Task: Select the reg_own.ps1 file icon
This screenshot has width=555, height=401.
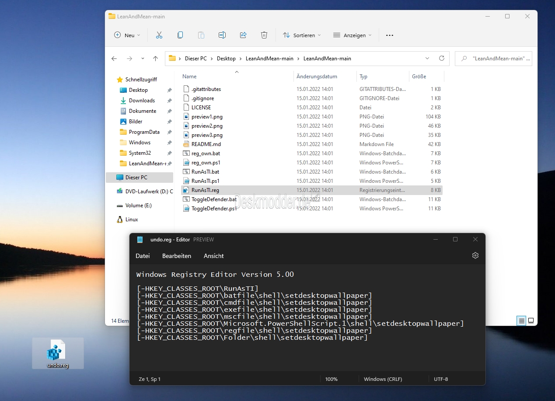Action: pos(186,163)
